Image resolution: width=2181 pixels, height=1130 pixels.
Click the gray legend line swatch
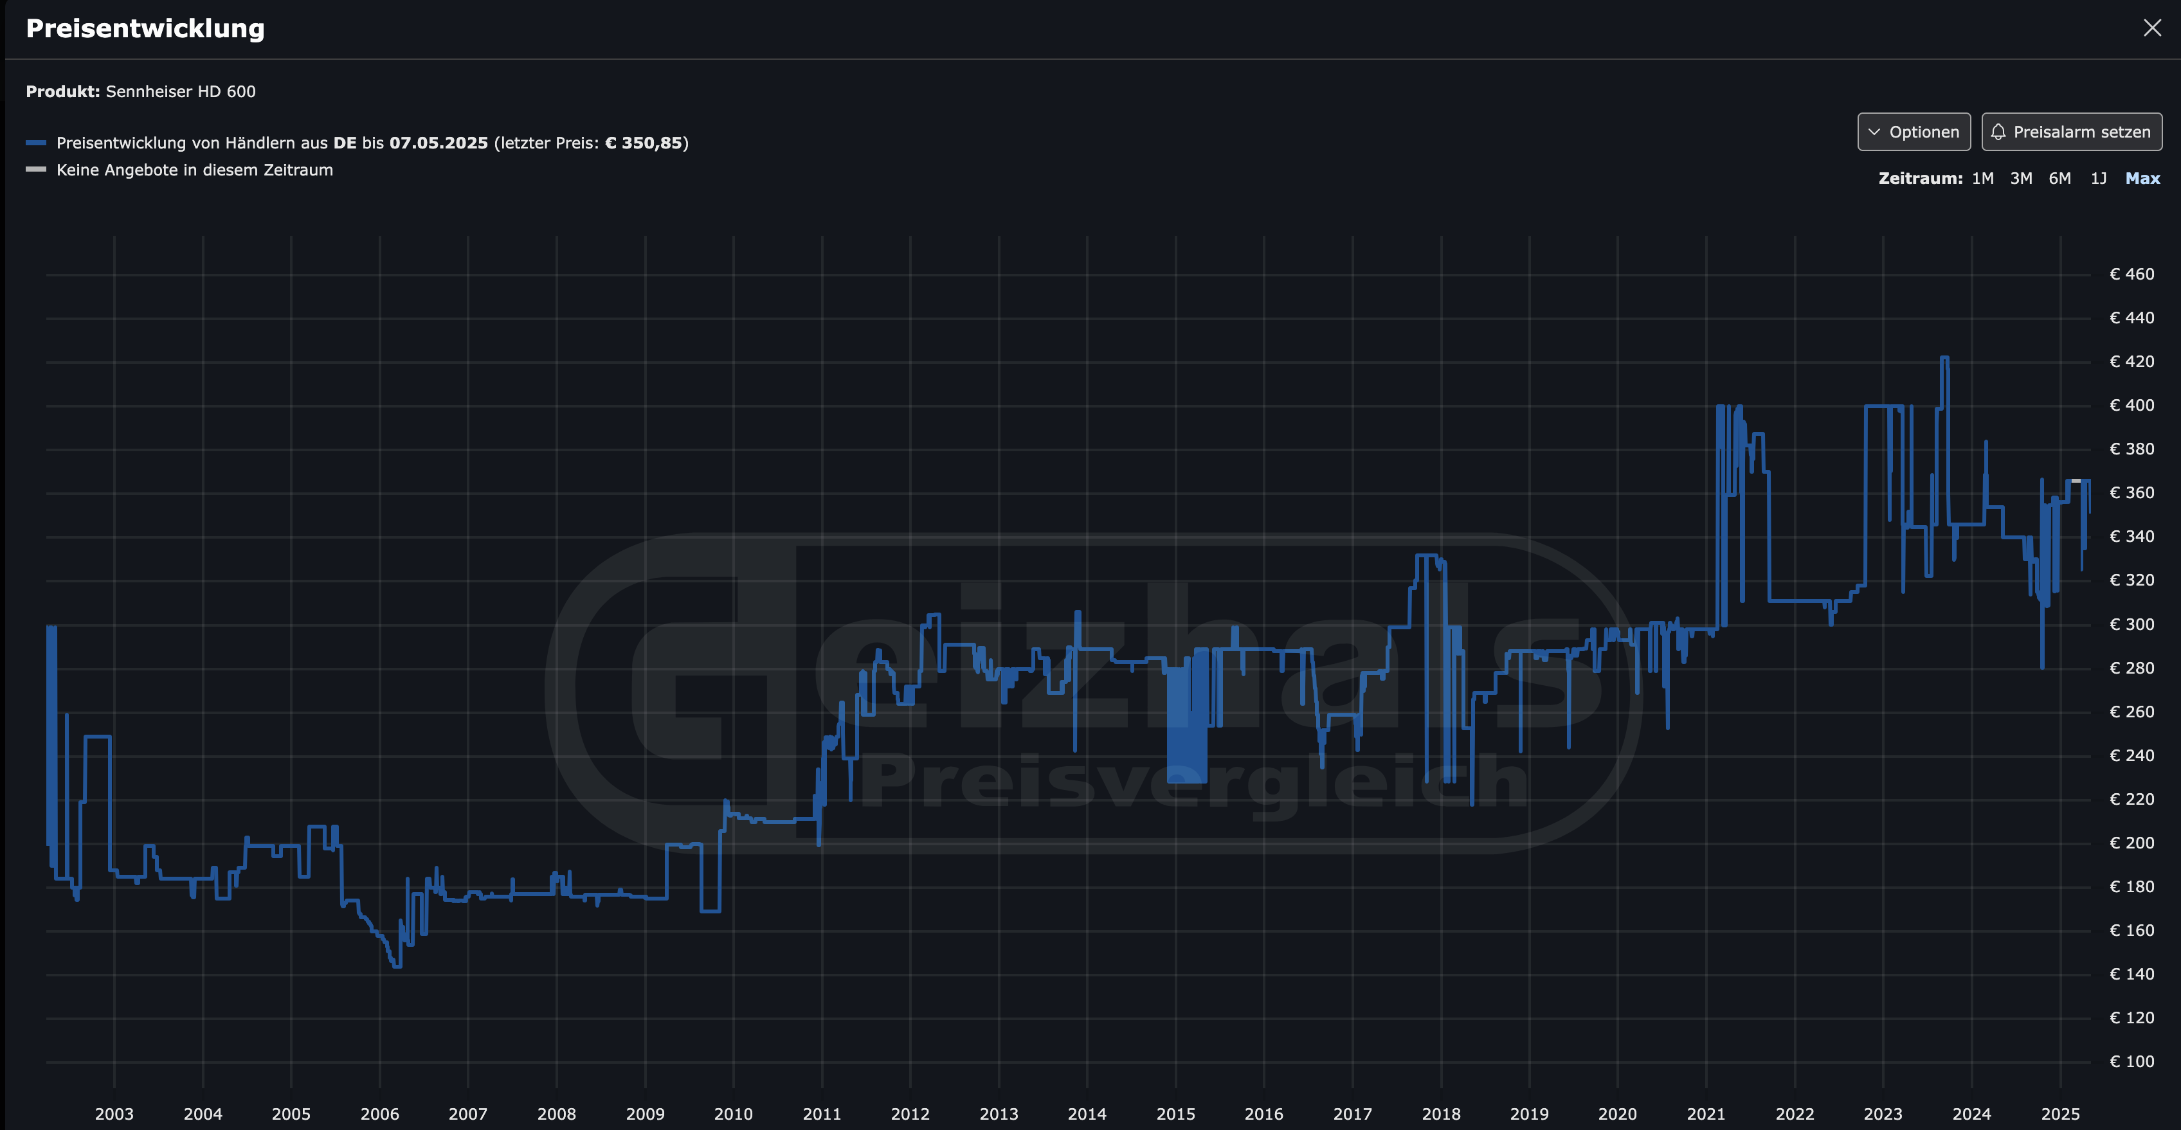point(35,169)
